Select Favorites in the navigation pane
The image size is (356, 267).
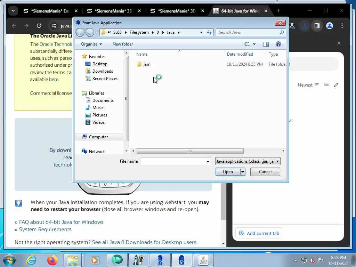click(97, 57)
